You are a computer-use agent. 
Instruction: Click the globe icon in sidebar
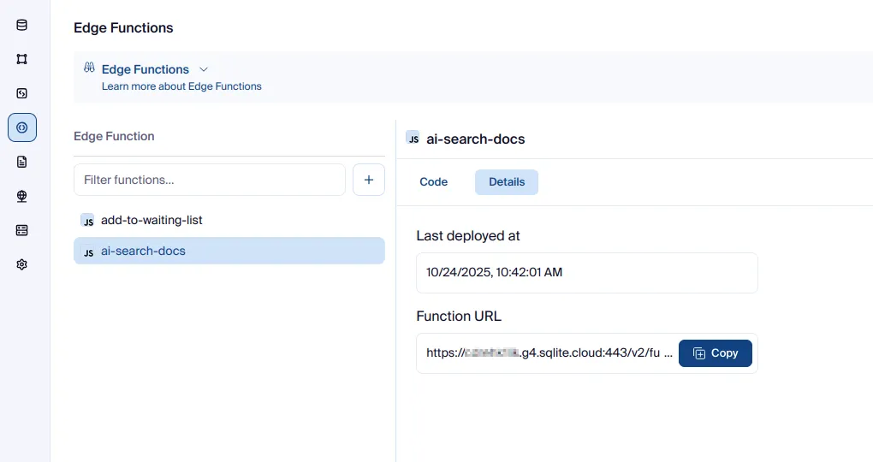tap(22, 196)
